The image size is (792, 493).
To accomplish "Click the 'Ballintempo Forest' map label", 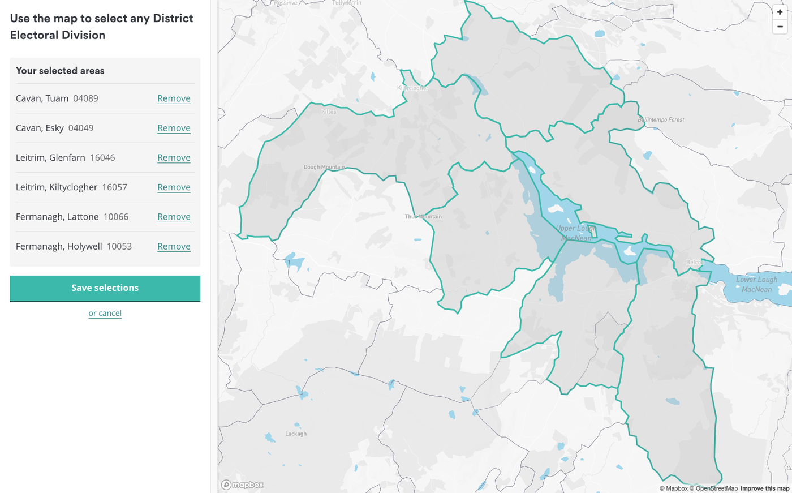I will 661,119.
